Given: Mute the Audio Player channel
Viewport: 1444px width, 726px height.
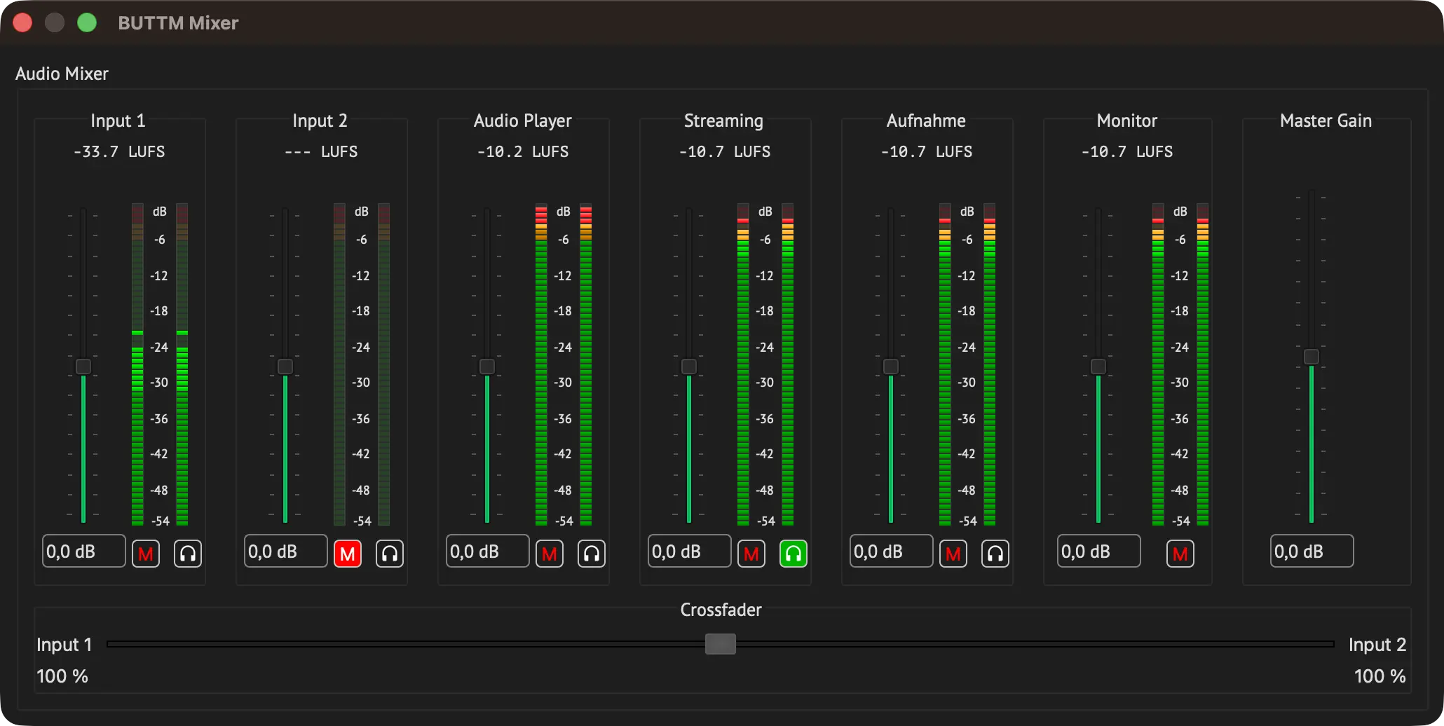Looking at the screenshot, I should 550,554.
